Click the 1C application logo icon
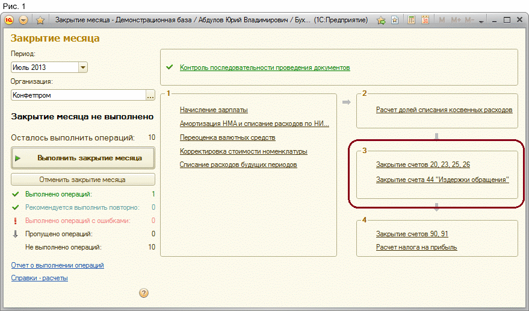The image size is (529, 311). point(9,20)
